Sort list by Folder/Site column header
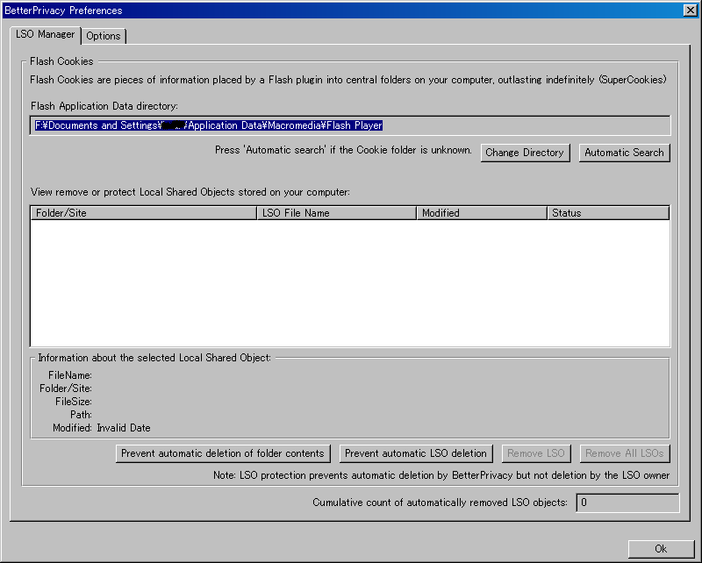Image resolution: width=702 pixels, height=563 pixels. coord(144,213)
